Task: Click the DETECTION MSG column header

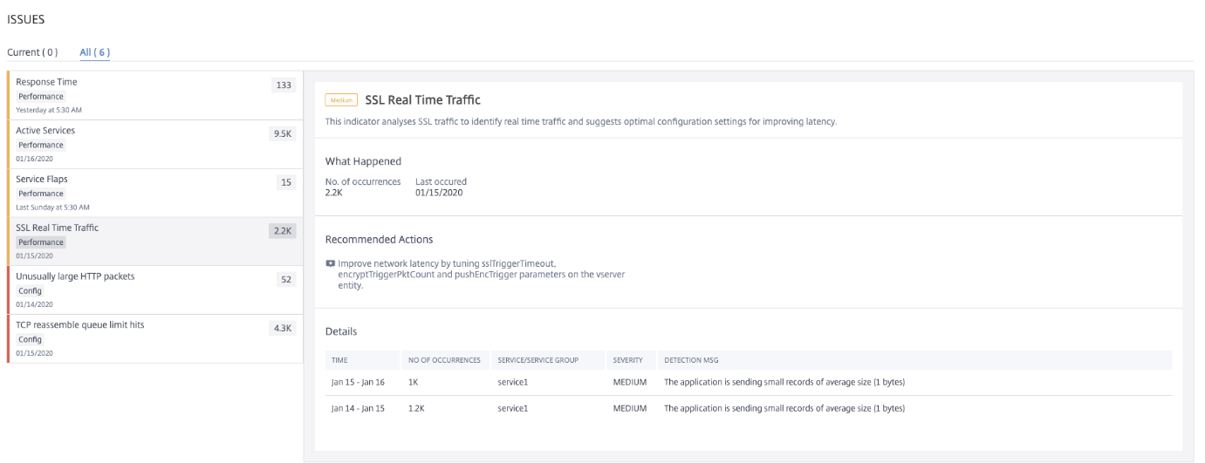Action: [x=691, y=359]
